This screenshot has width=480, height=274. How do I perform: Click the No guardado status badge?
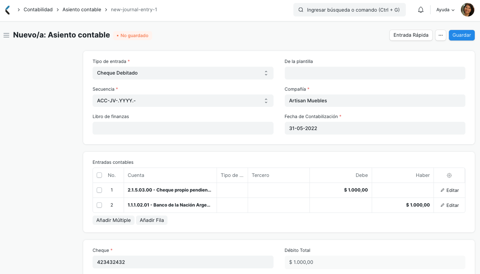[x=133, y=36]
